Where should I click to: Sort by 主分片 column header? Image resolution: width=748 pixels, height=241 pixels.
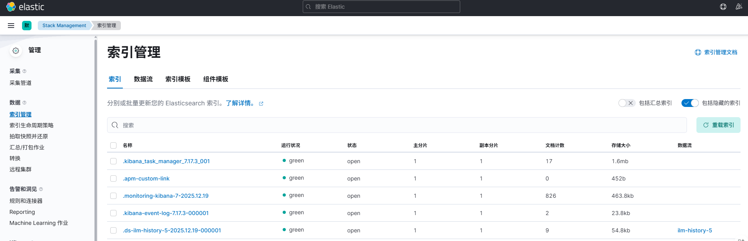(x=420, y=145)
